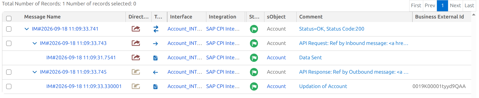The image size is (479, 98).
Task: Sort by Comment column header
Action: [311, 17]
